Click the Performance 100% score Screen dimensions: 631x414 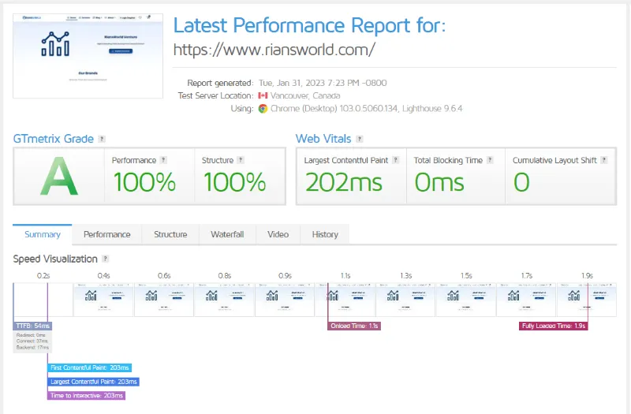pos(144,182)
